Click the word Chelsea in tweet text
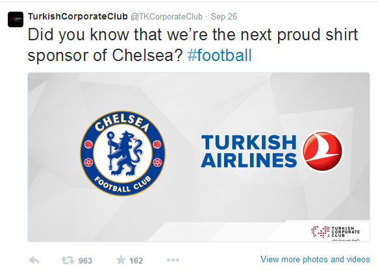This screenshot has width=378, height=272. pyautogui.click(x=146, y=55)
